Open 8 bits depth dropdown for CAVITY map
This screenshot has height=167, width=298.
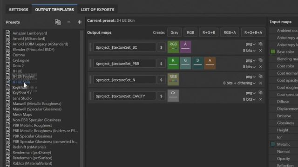(x=249, y=99)
